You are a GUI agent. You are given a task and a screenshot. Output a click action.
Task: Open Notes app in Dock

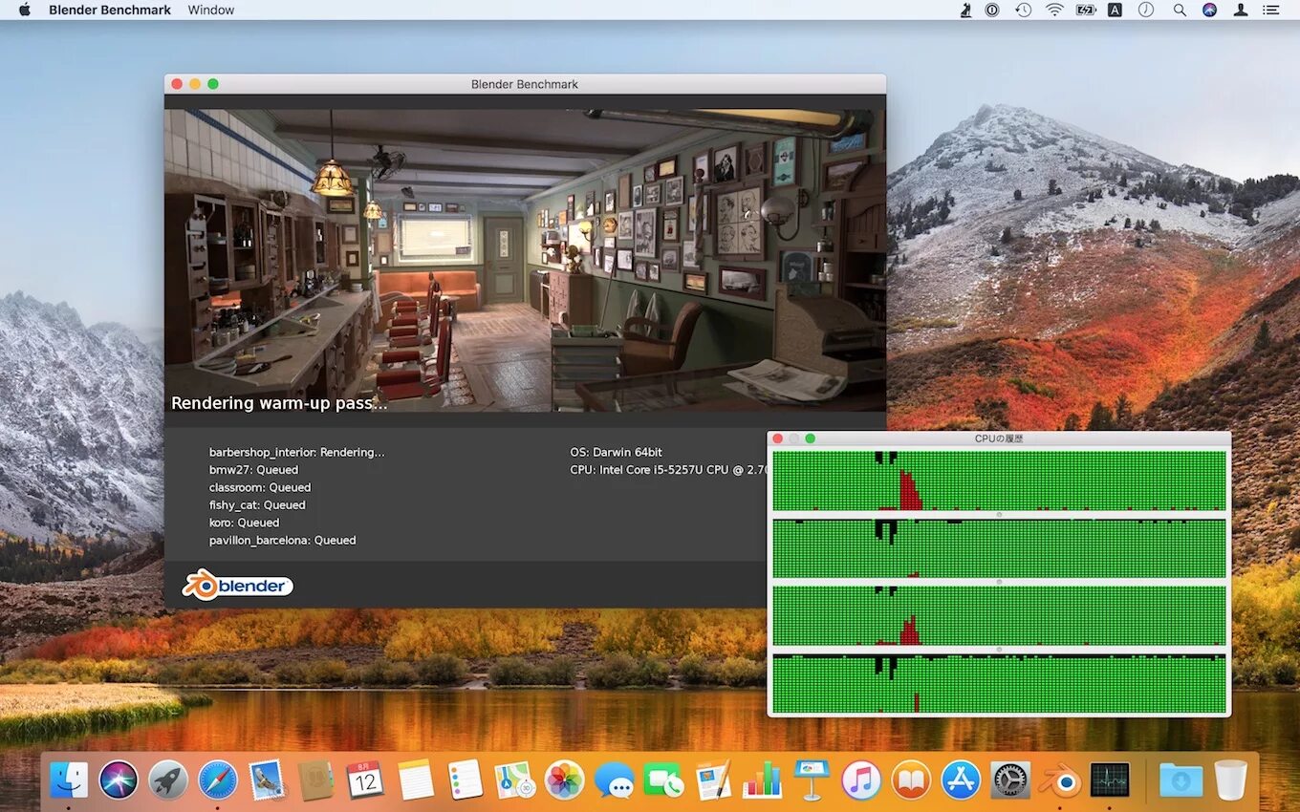point(416,780)
